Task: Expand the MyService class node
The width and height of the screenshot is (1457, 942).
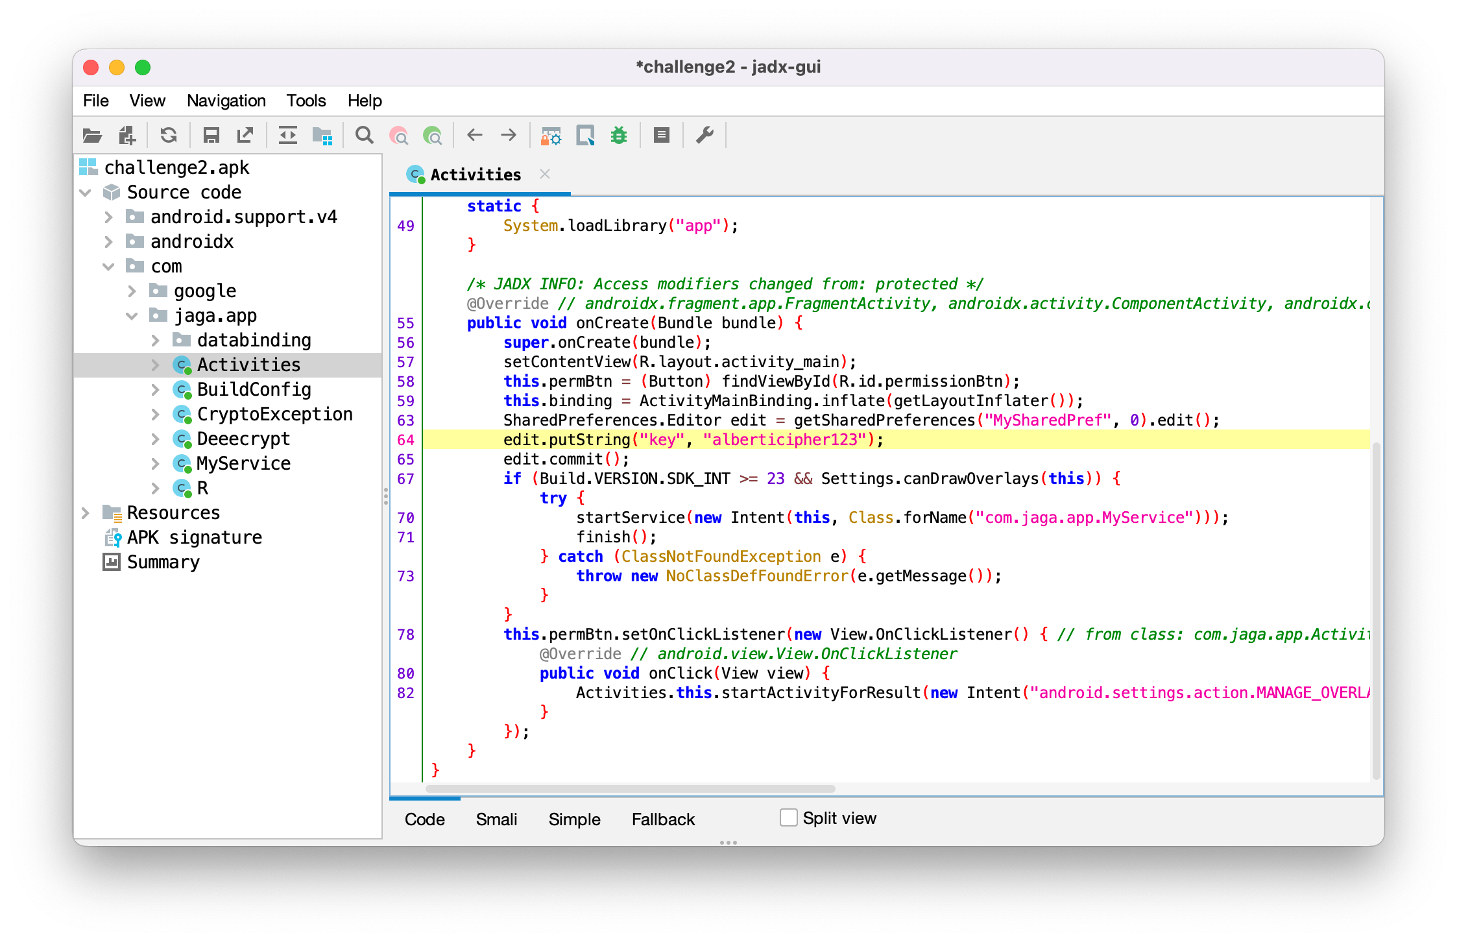Action: pos(155,464)
